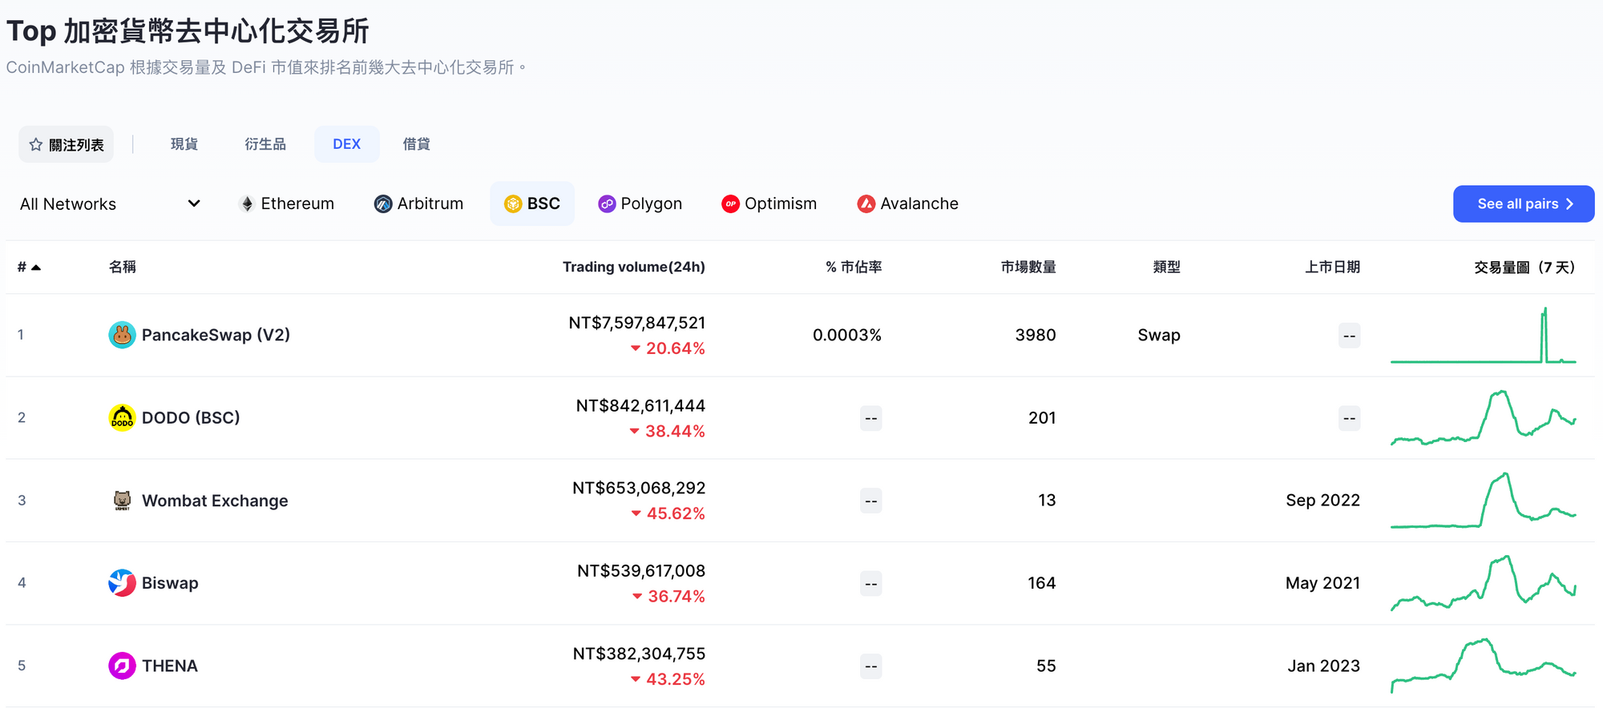
Task: Click the Ethereum diamond network icon
Action: (247, 204)
